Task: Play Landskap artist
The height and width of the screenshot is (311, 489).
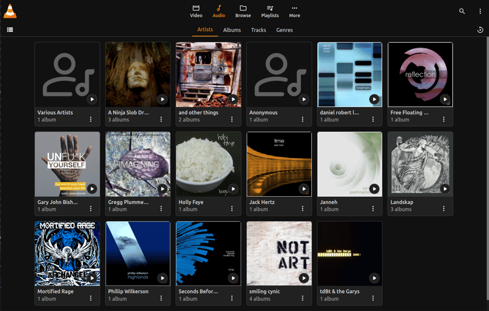Action: click(445, 189)
